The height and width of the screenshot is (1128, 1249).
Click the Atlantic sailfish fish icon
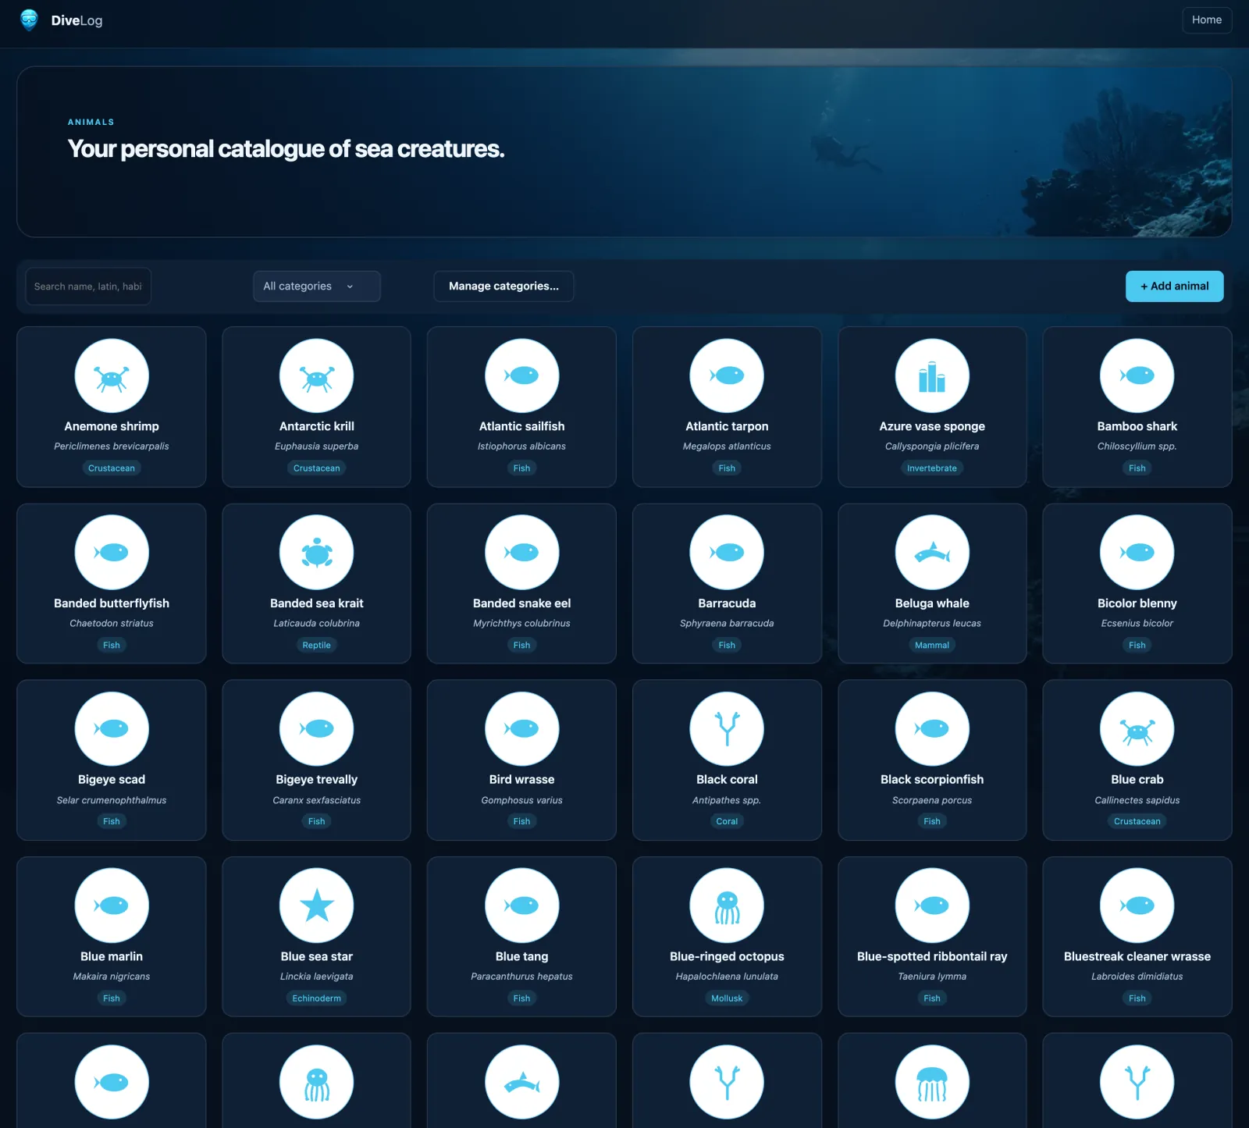tap(521, 375)
